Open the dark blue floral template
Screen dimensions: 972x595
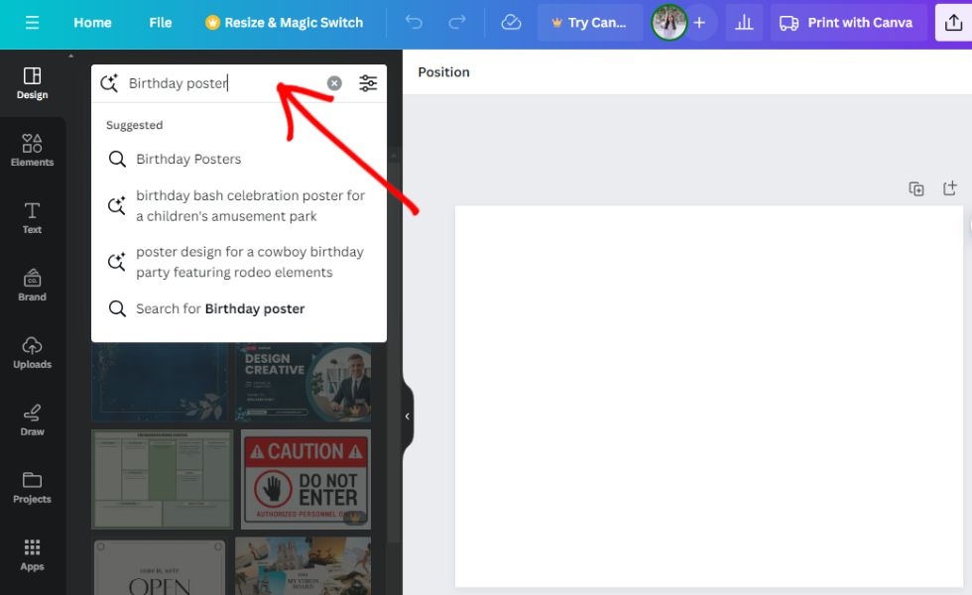pos(161,383)
